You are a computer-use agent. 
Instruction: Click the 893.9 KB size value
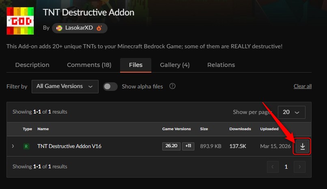[211, 146]
